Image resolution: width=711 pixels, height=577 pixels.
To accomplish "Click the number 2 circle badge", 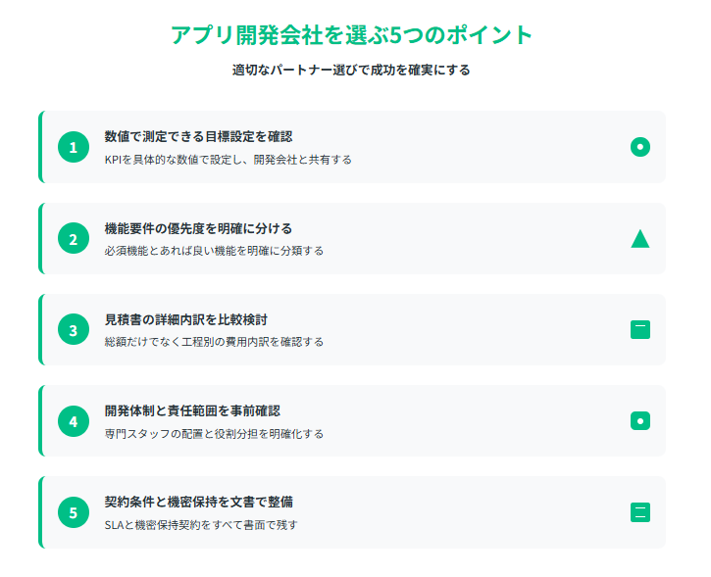I will click(74, 238).
